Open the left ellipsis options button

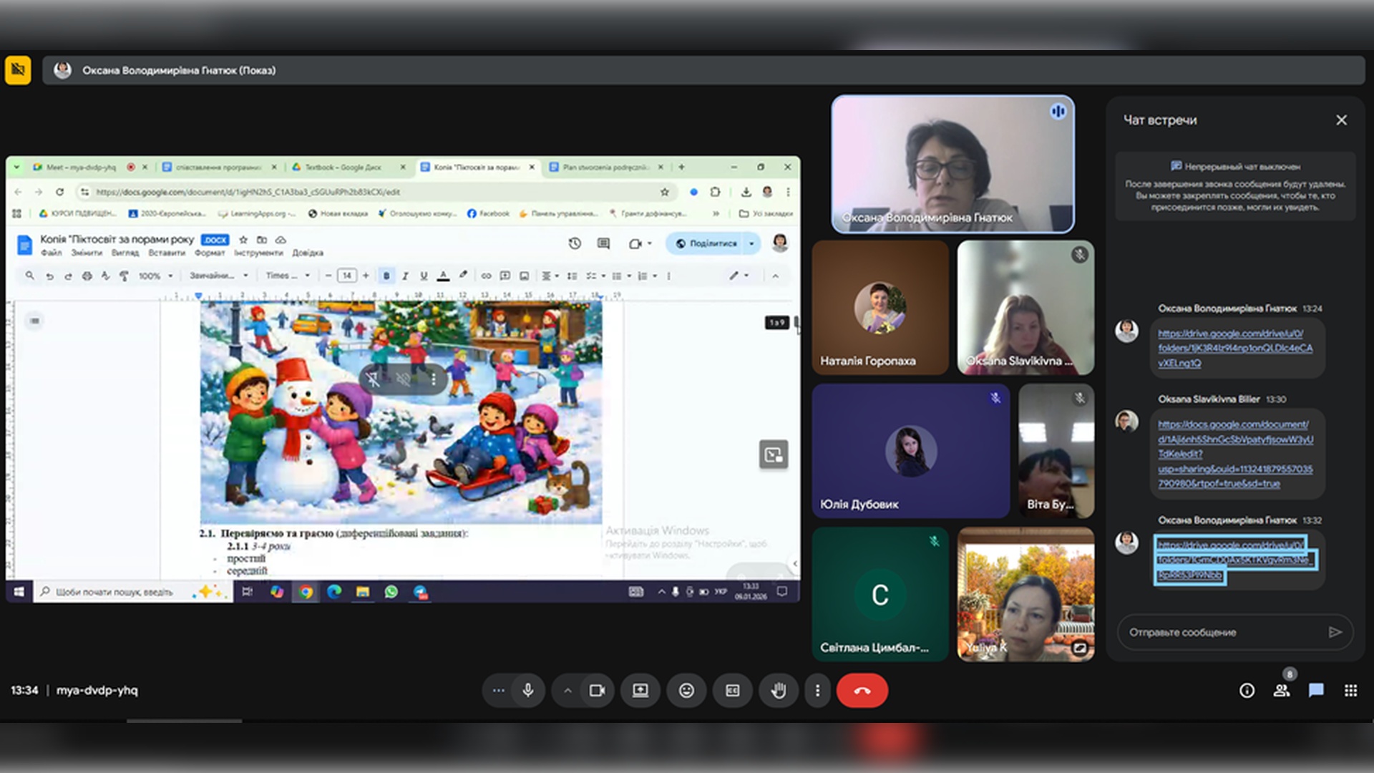tap(498, 691)
